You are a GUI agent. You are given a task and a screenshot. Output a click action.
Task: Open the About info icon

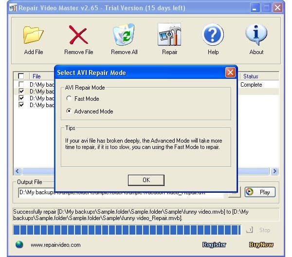256,35
